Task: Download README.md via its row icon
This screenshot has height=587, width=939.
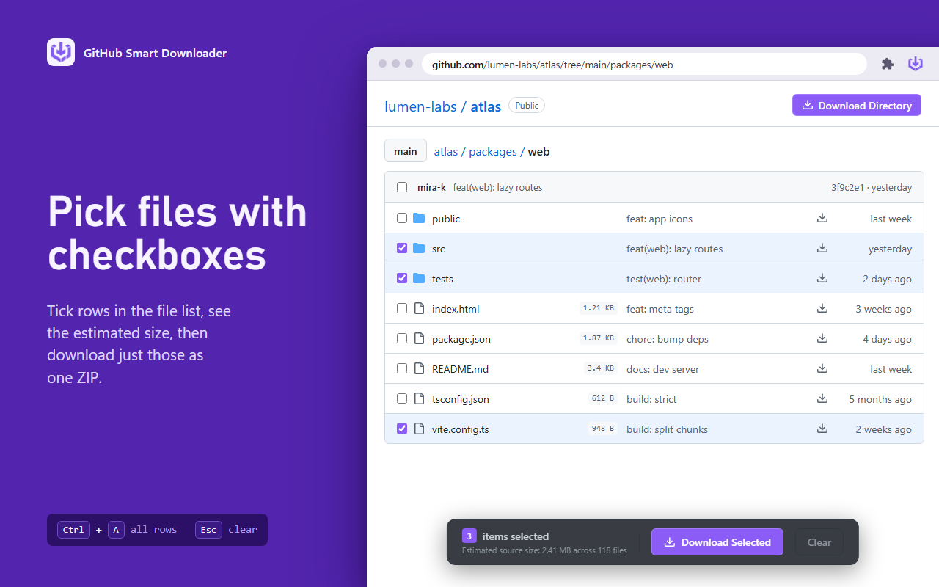Action: click(x=822, y=369)
